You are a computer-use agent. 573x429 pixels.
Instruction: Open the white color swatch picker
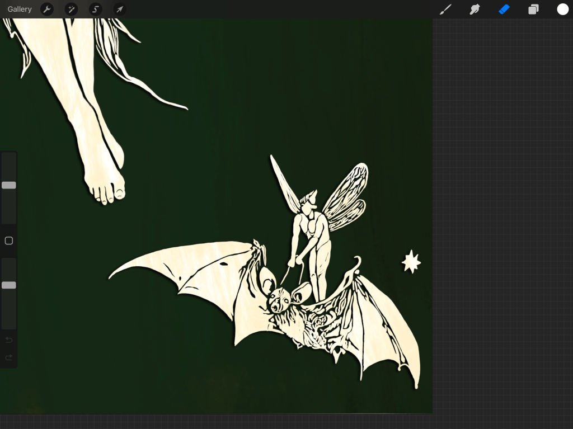pos(562,10)
